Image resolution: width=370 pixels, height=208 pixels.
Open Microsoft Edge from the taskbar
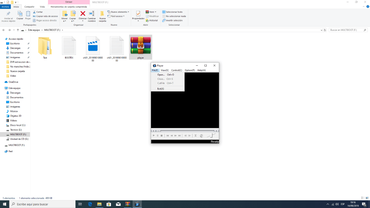point(90,204)
